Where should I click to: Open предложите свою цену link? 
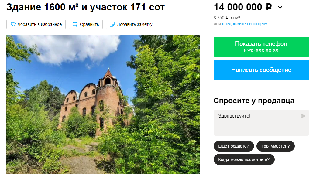point(245,24)
